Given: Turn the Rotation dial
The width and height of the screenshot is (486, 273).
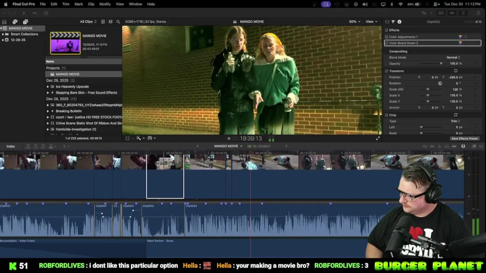Looking at the screenshot, I should point(440,83).
